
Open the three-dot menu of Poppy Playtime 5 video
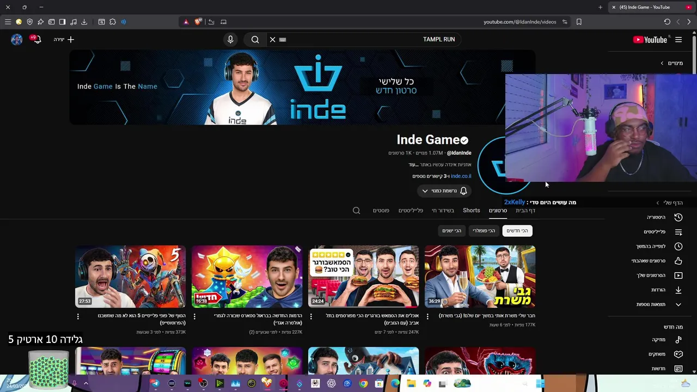click(x=78, y=316)
